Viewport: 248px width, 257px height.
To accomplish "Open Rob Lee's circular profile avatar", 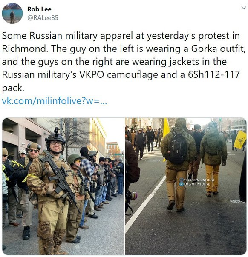I will pyautogui.click(x=12, y=13).
